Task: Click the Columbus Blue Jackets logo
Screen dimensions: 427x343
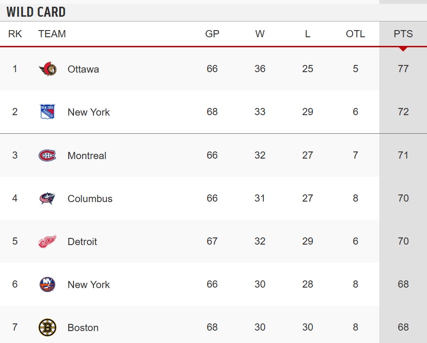Action: (47, 198)
